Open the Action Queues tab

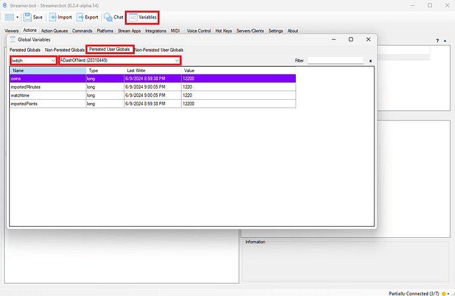55,30
